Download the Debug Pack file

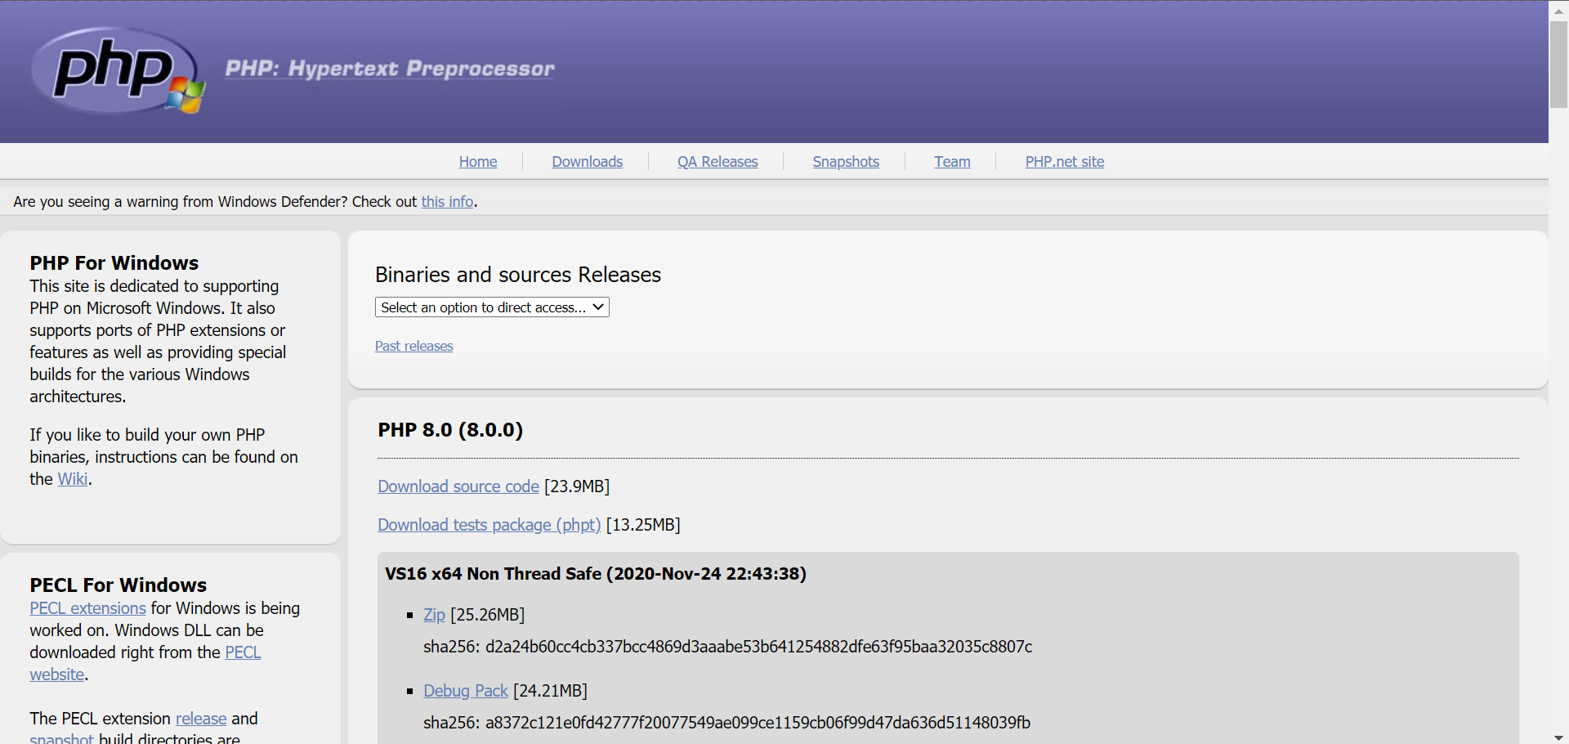pos(466,691)
